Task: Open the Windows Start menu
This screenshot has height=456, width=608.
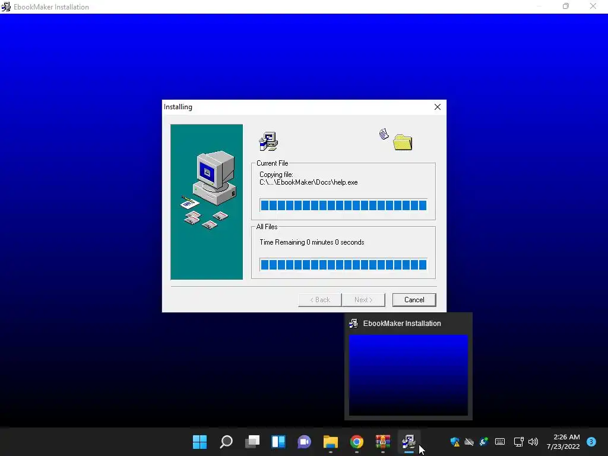Action: click(x=199, y=442)
